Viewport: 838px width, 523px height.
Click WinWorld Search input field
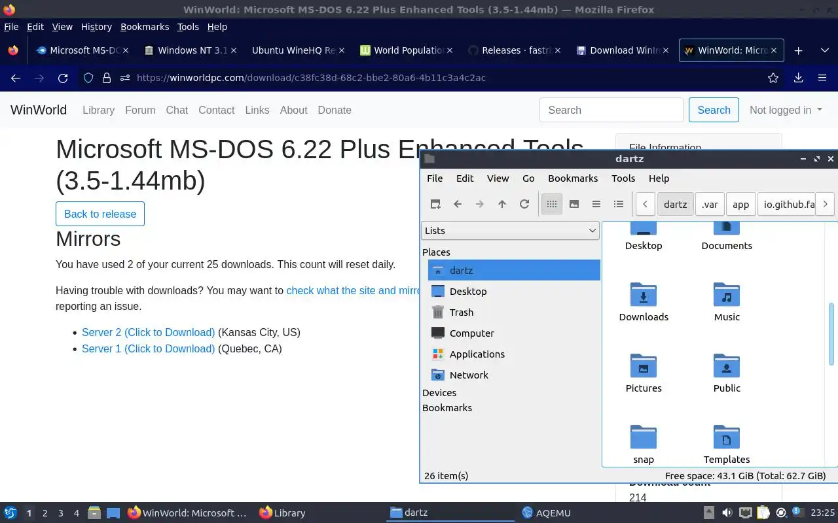611,110
